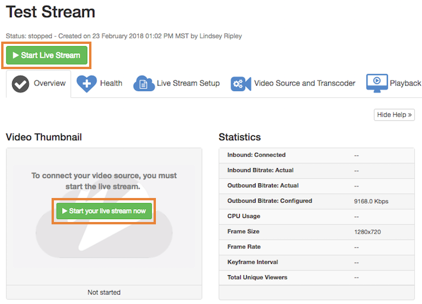
Task: Select the Video Source and Transcoder tab
Action: [x=304, y=83]
